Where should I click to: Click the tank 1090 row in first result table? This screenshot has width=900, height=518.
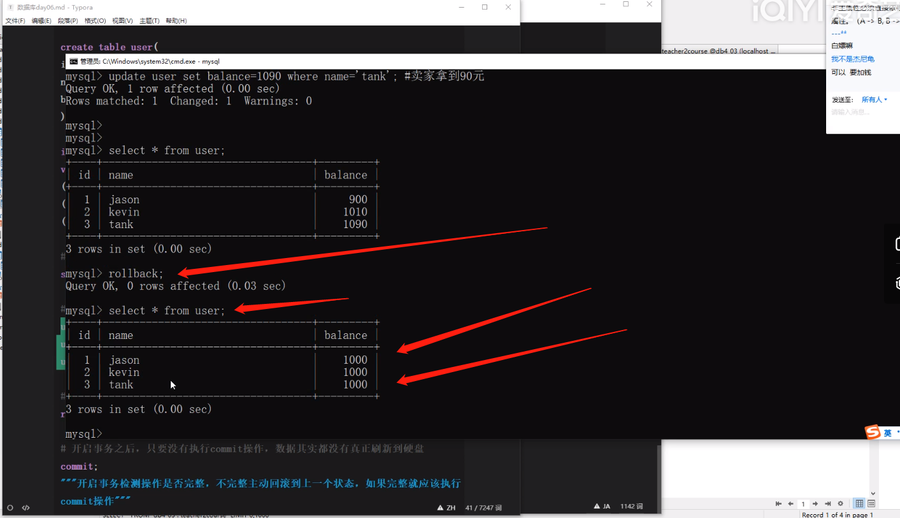pyautogui.click(x=223, y=224)
